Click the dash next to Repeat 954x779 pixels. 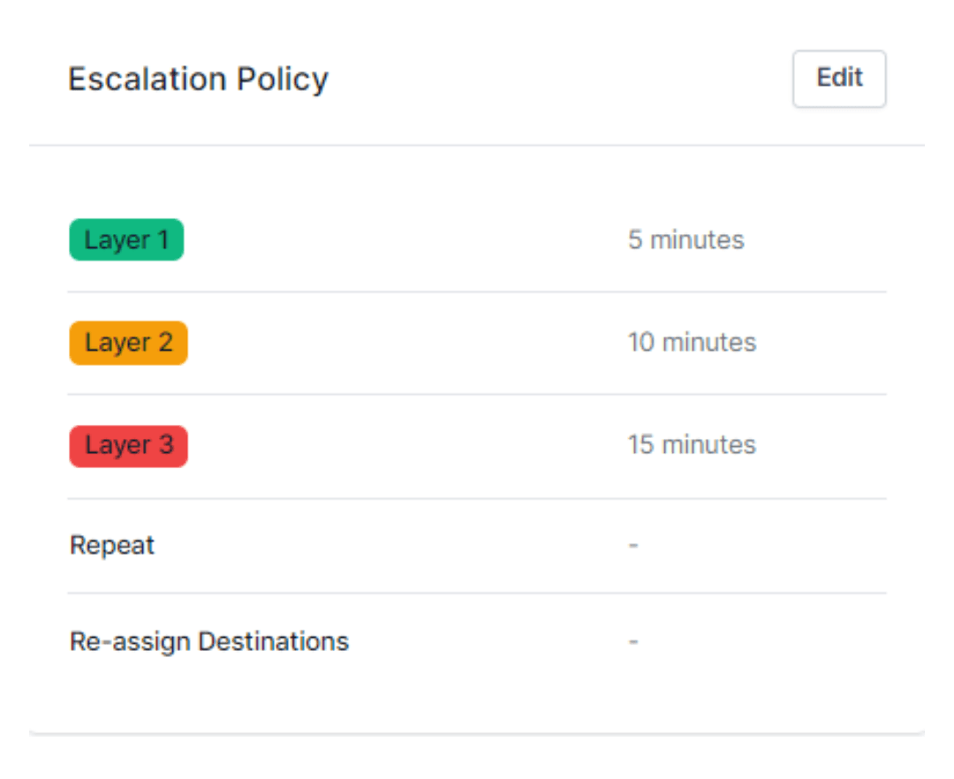pyautogui.click(x=632, y=545)
